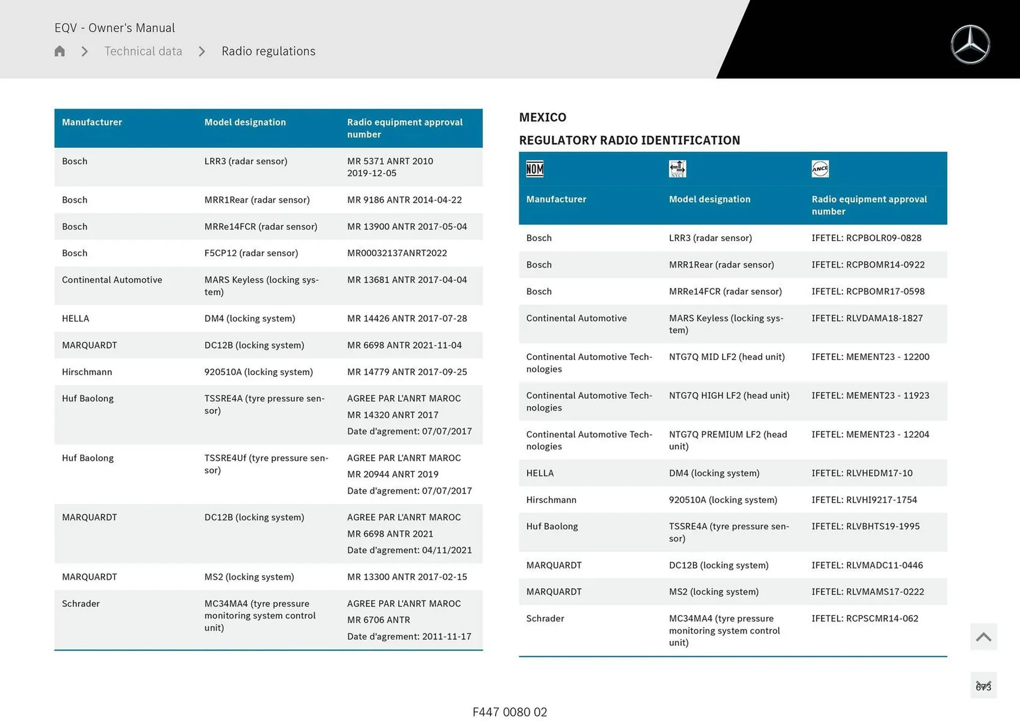The height and width of the screenshot is (721, 1020).
Task: Select the Radio equipment approval number header
Action: pos(405,128)
